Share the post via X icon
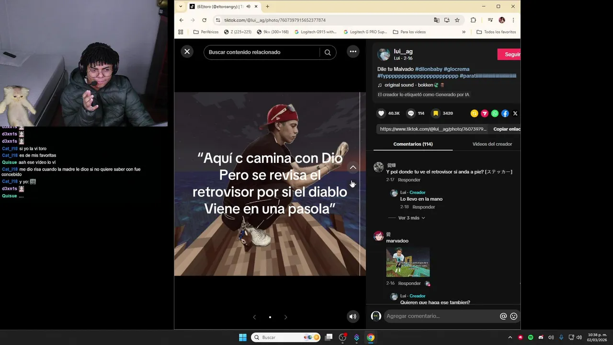 coord(515,114)
